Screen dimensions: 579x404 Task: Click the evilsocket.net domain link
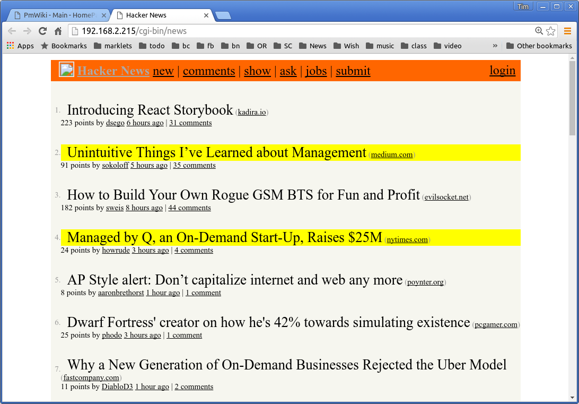(446, 197)
